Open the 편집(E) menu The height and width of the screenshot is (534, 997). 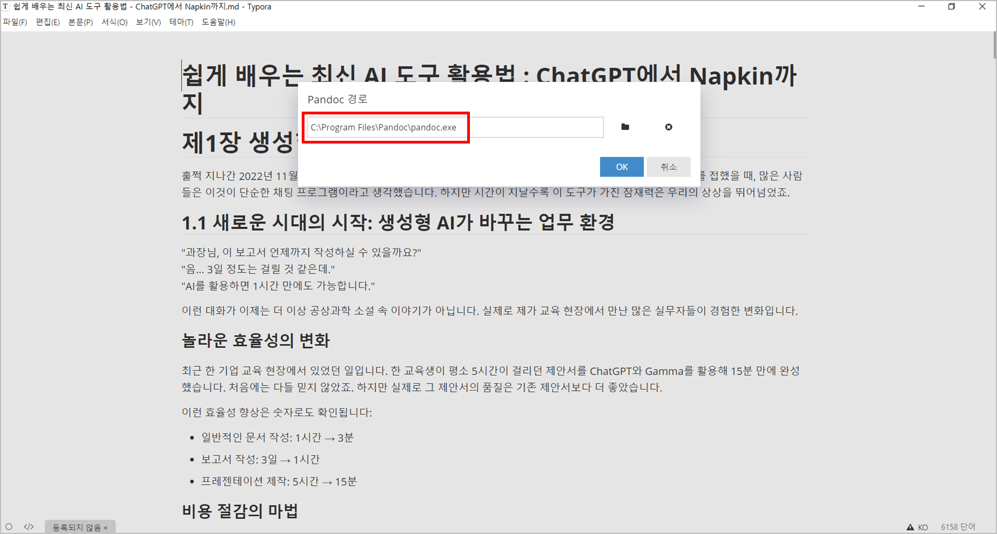click(x=48, y=22)
